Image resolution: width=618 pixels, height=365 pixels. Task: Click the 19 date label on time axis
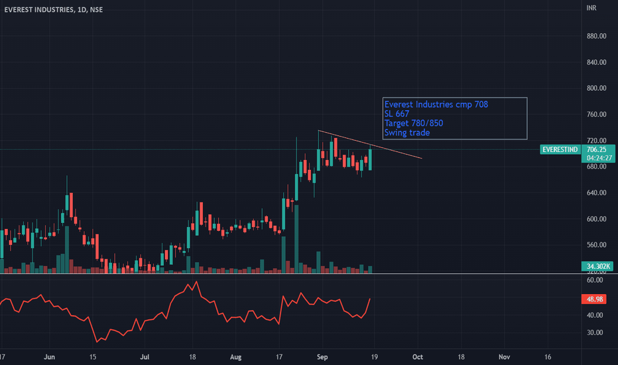coord(375,357)
